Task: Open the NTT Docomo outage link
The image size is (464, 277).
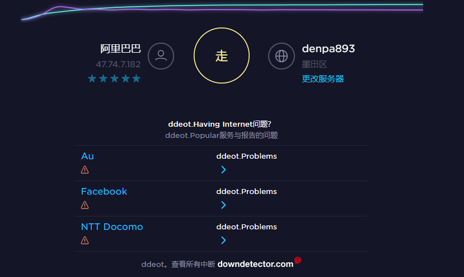Action: tap(112, 227)
